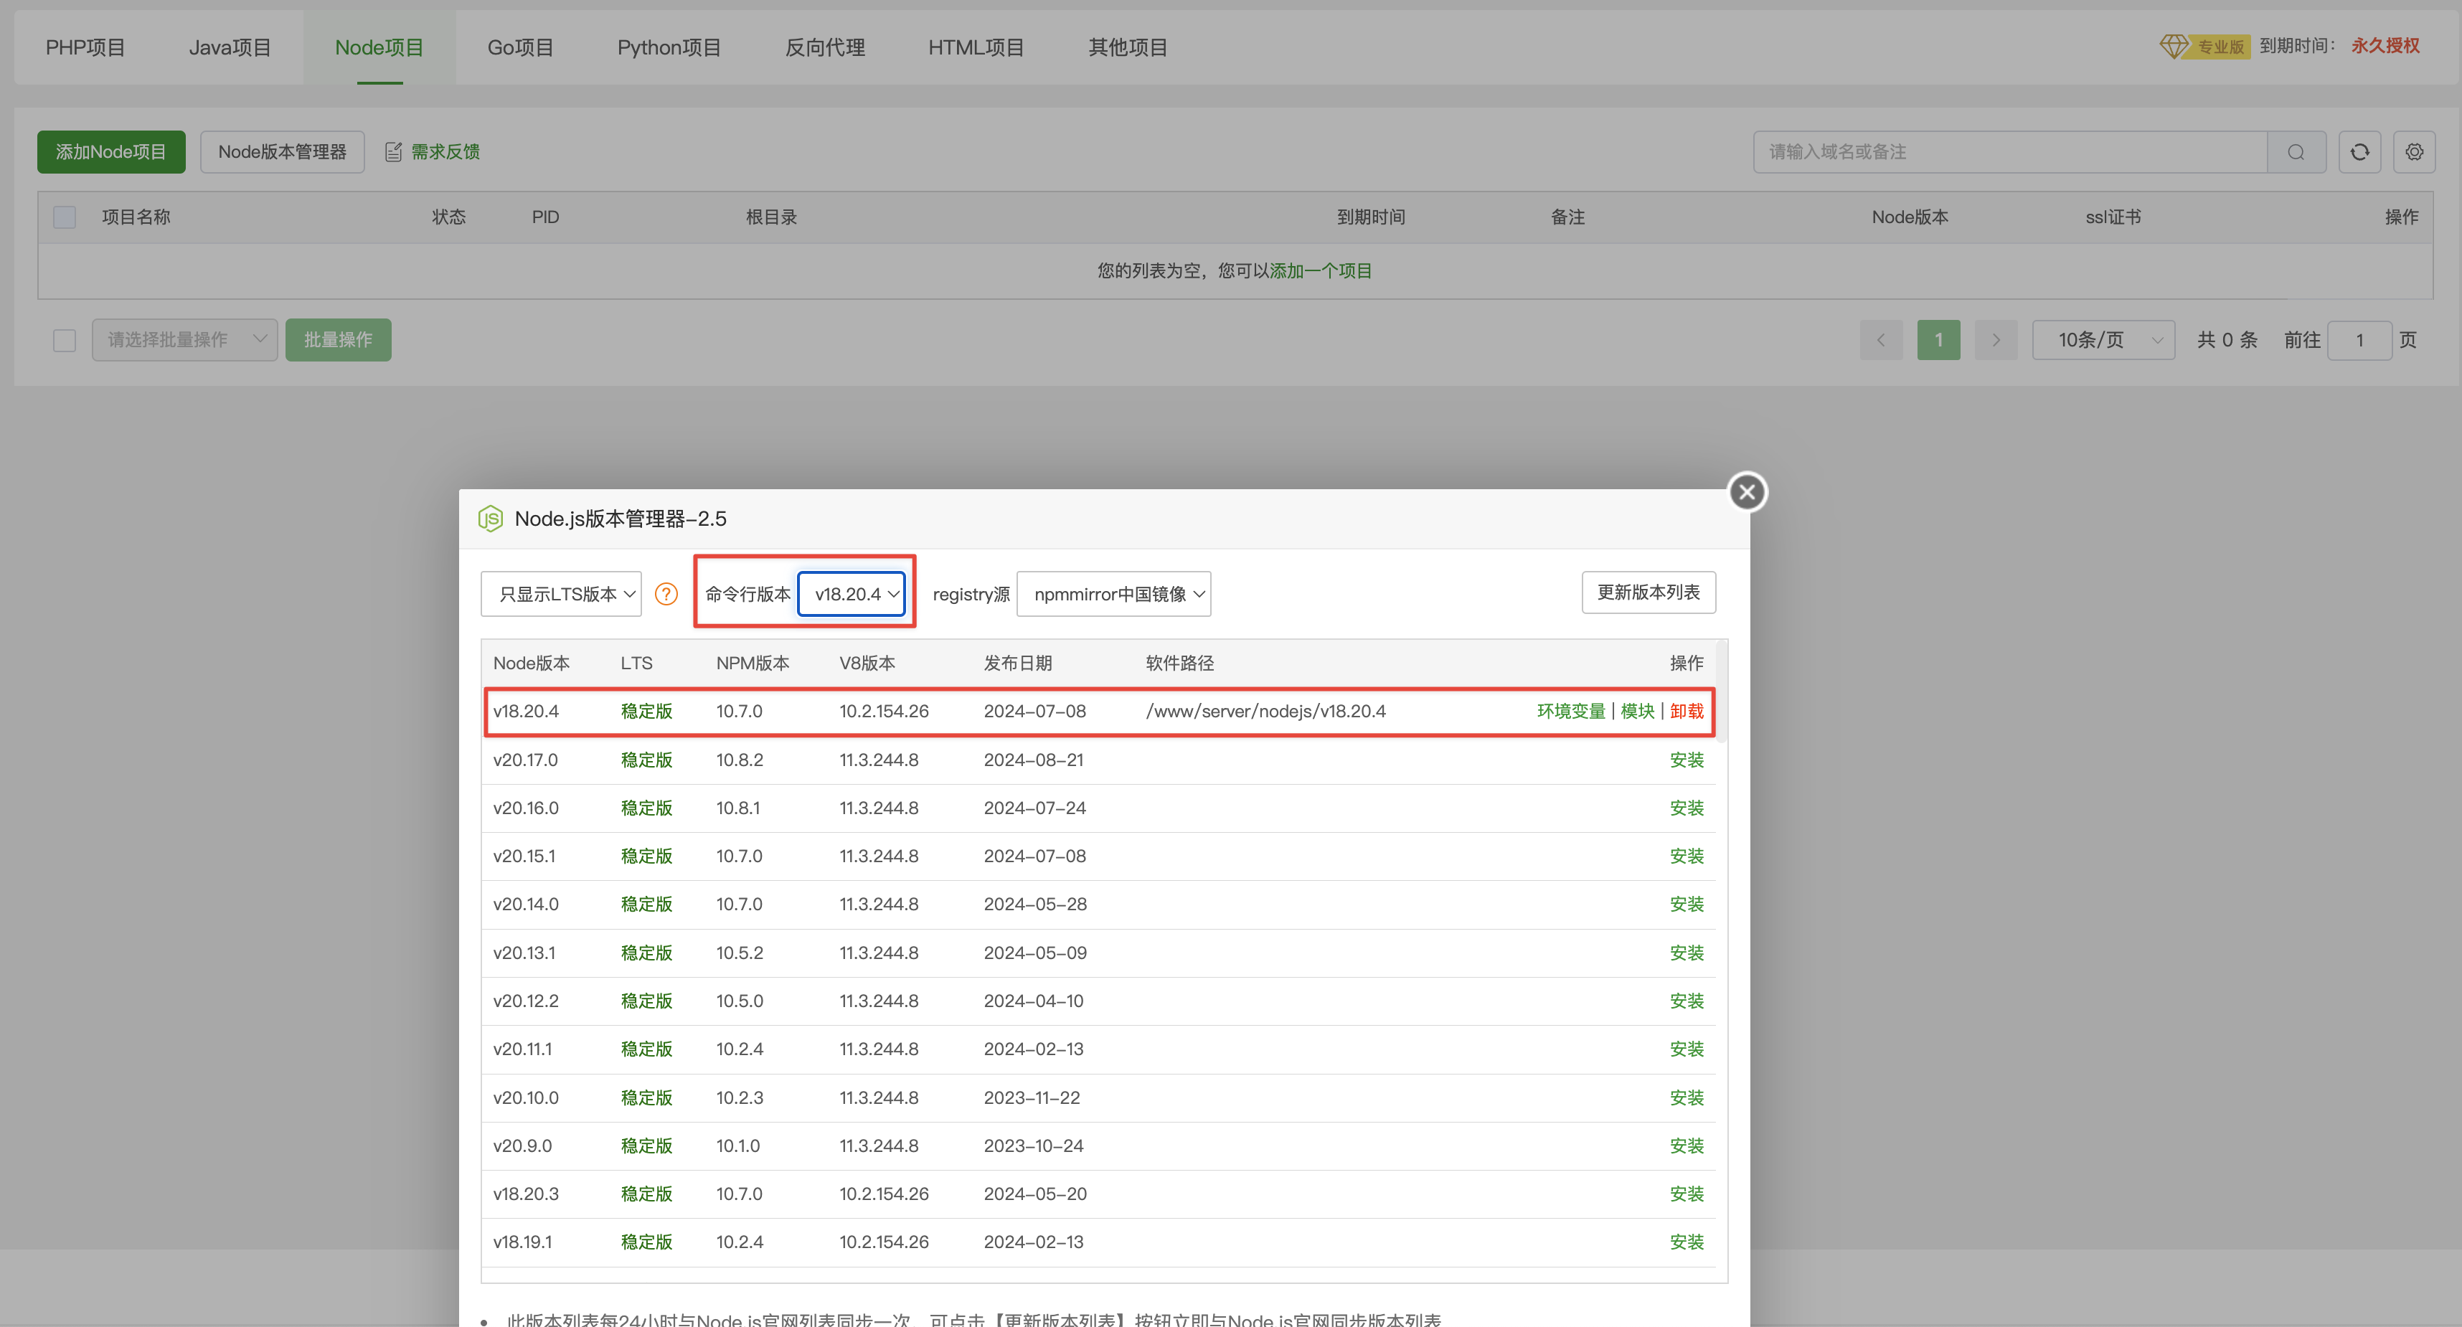Open the 10条/页 page size dropdown

pyautogui.click(x=2103, y=340)
